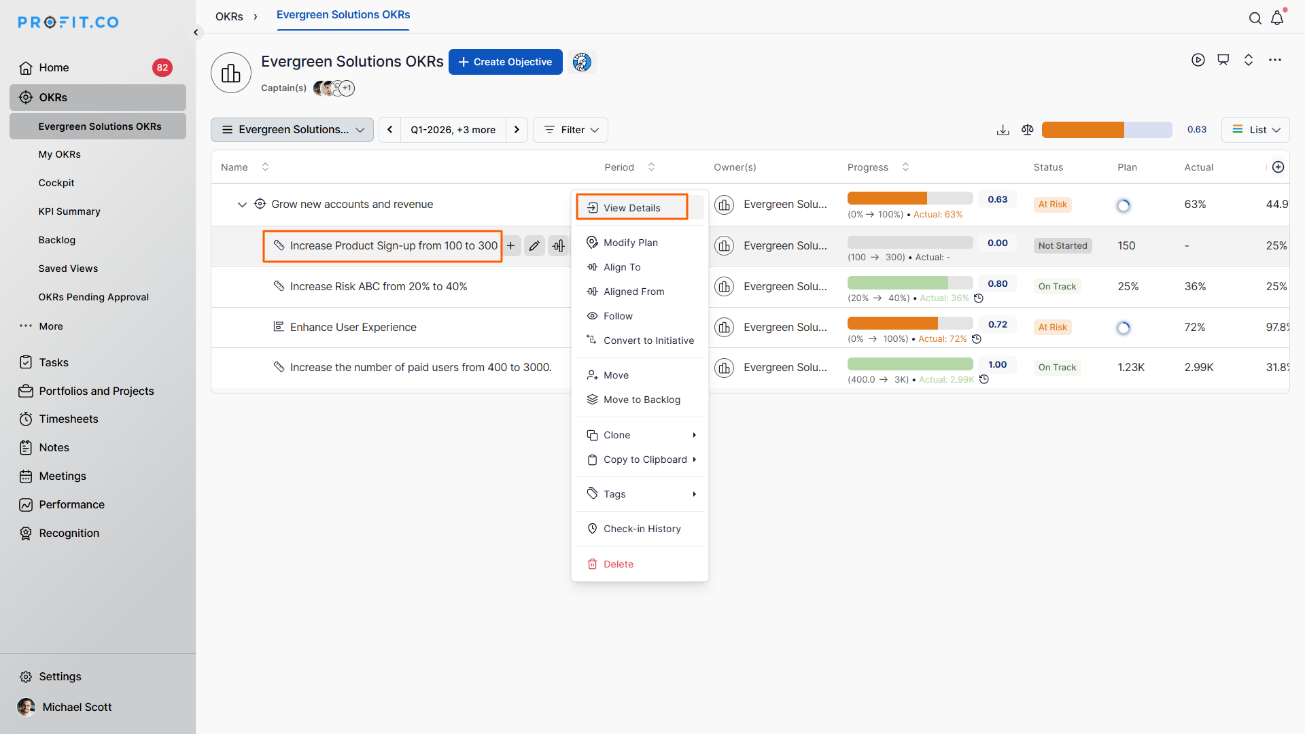Go to the next period arrow

(517, 130)
